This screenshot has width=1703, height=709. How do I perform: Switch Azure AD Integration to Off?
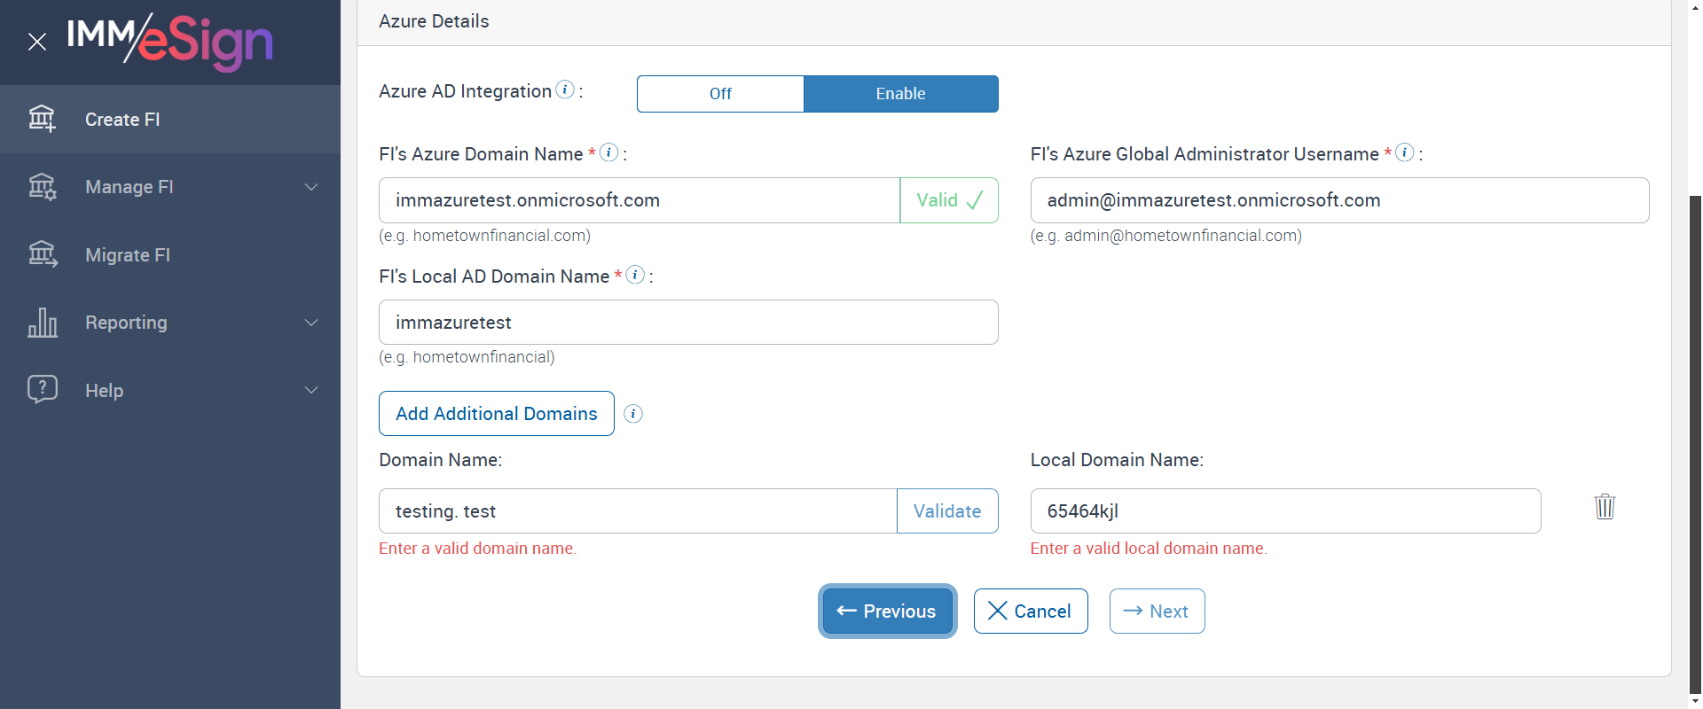(720, 94)
